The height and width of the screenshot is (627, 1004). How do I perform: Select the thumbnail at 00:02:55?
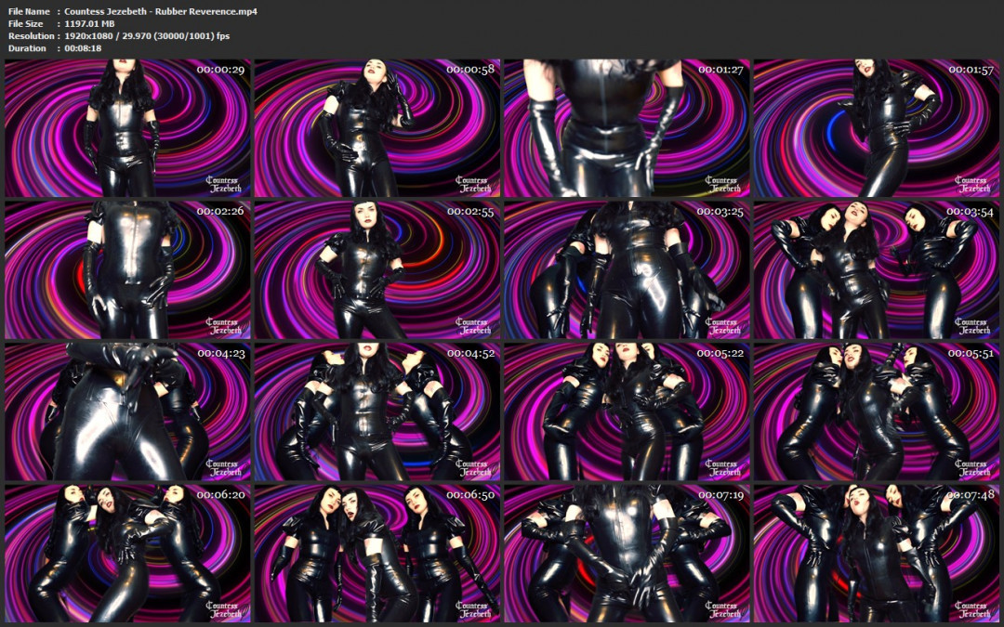point(376,270)
